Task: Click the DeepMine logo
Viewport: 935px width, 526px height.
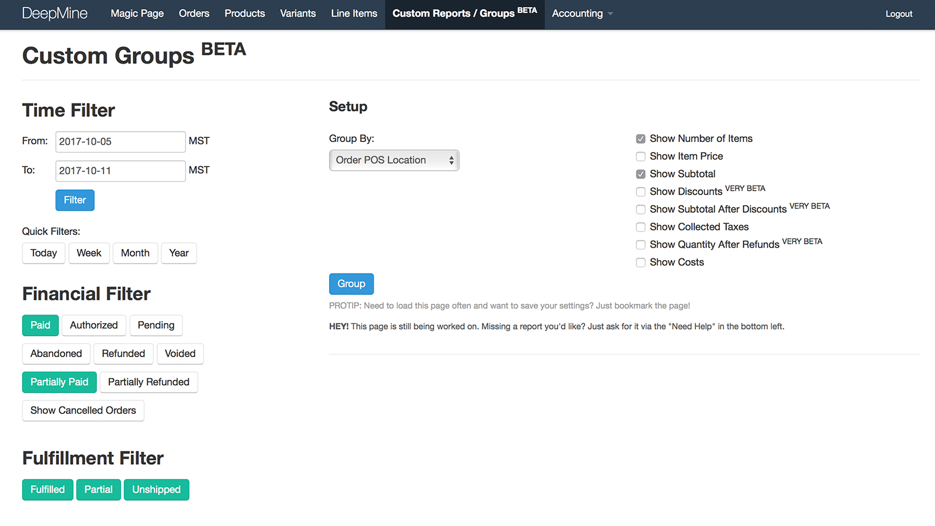Action: [56, 13]
